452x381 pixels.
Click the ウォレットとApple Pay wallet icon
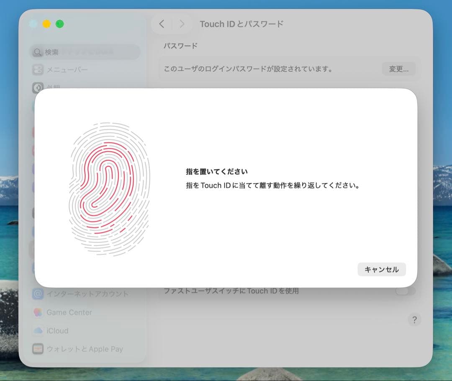(x=38, y=349)
